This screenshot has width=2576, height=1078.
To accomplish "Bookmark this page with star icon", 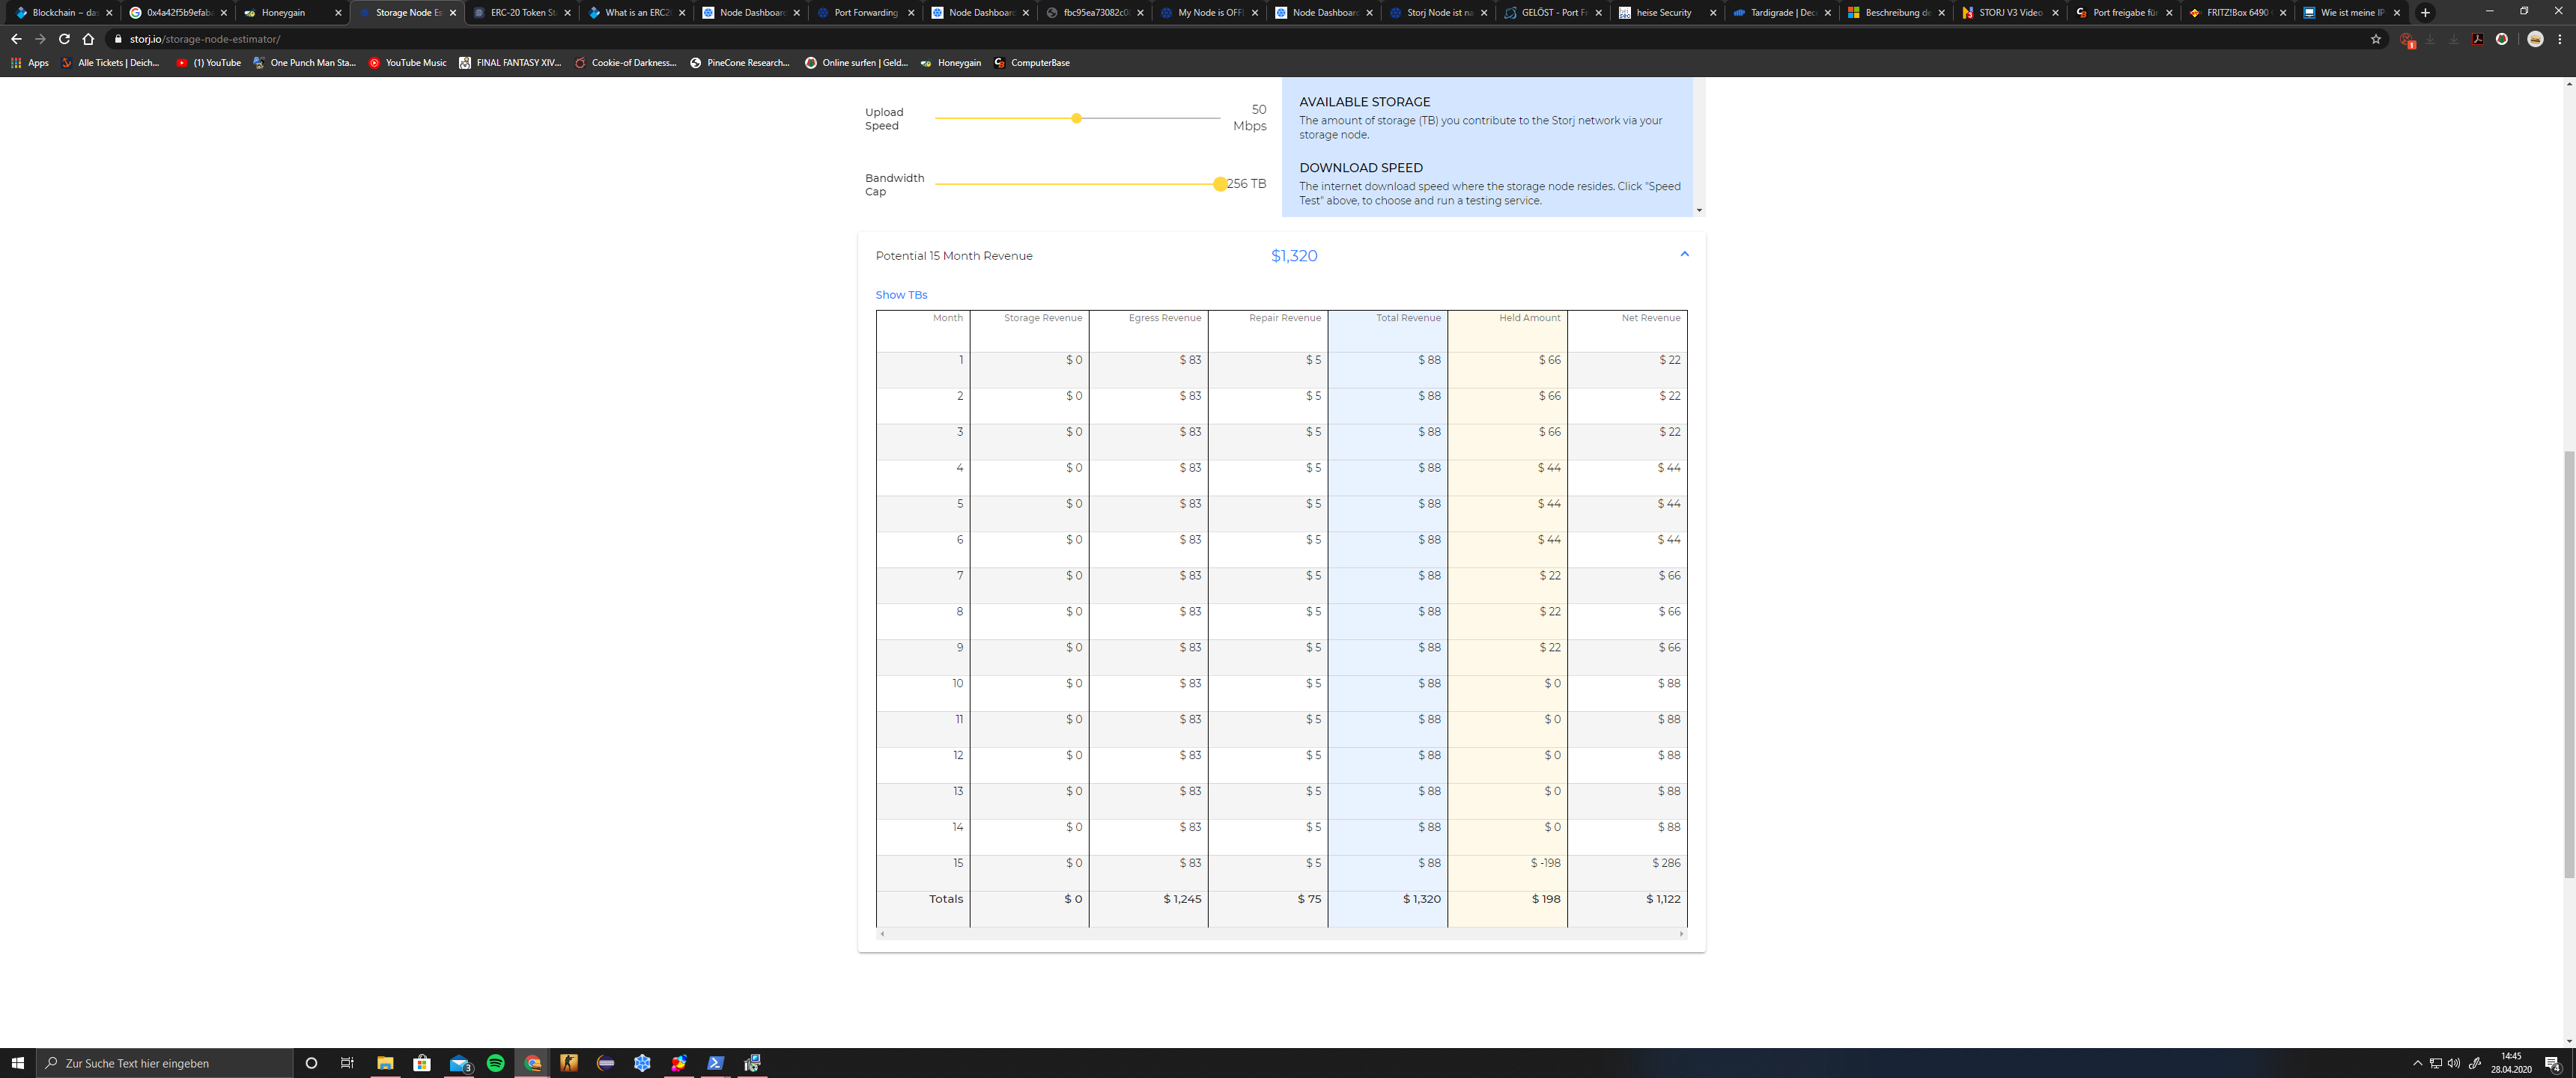I will pyautogui.click(x=2376, y=39).
